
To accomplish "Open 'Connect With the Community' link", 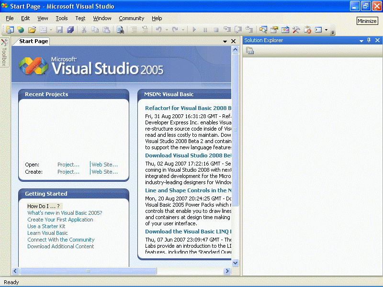I will (61, 240).
